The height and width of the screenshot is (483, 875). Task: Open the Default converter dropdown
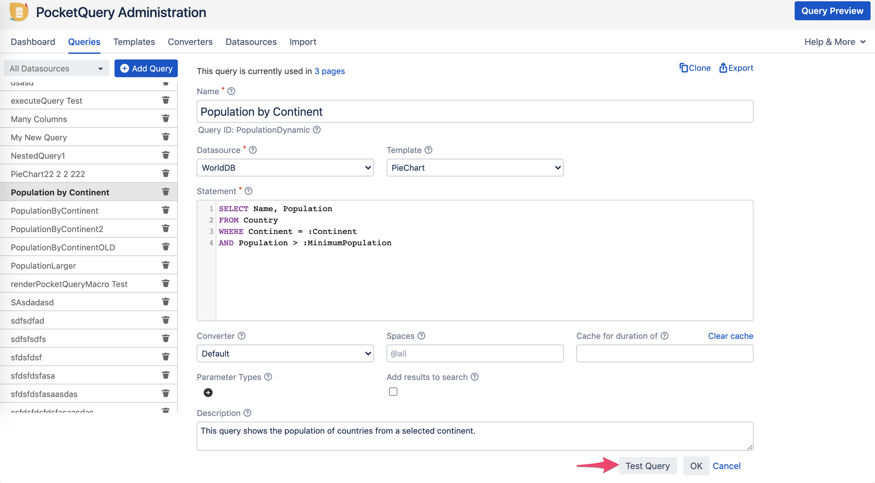point(285,354)
